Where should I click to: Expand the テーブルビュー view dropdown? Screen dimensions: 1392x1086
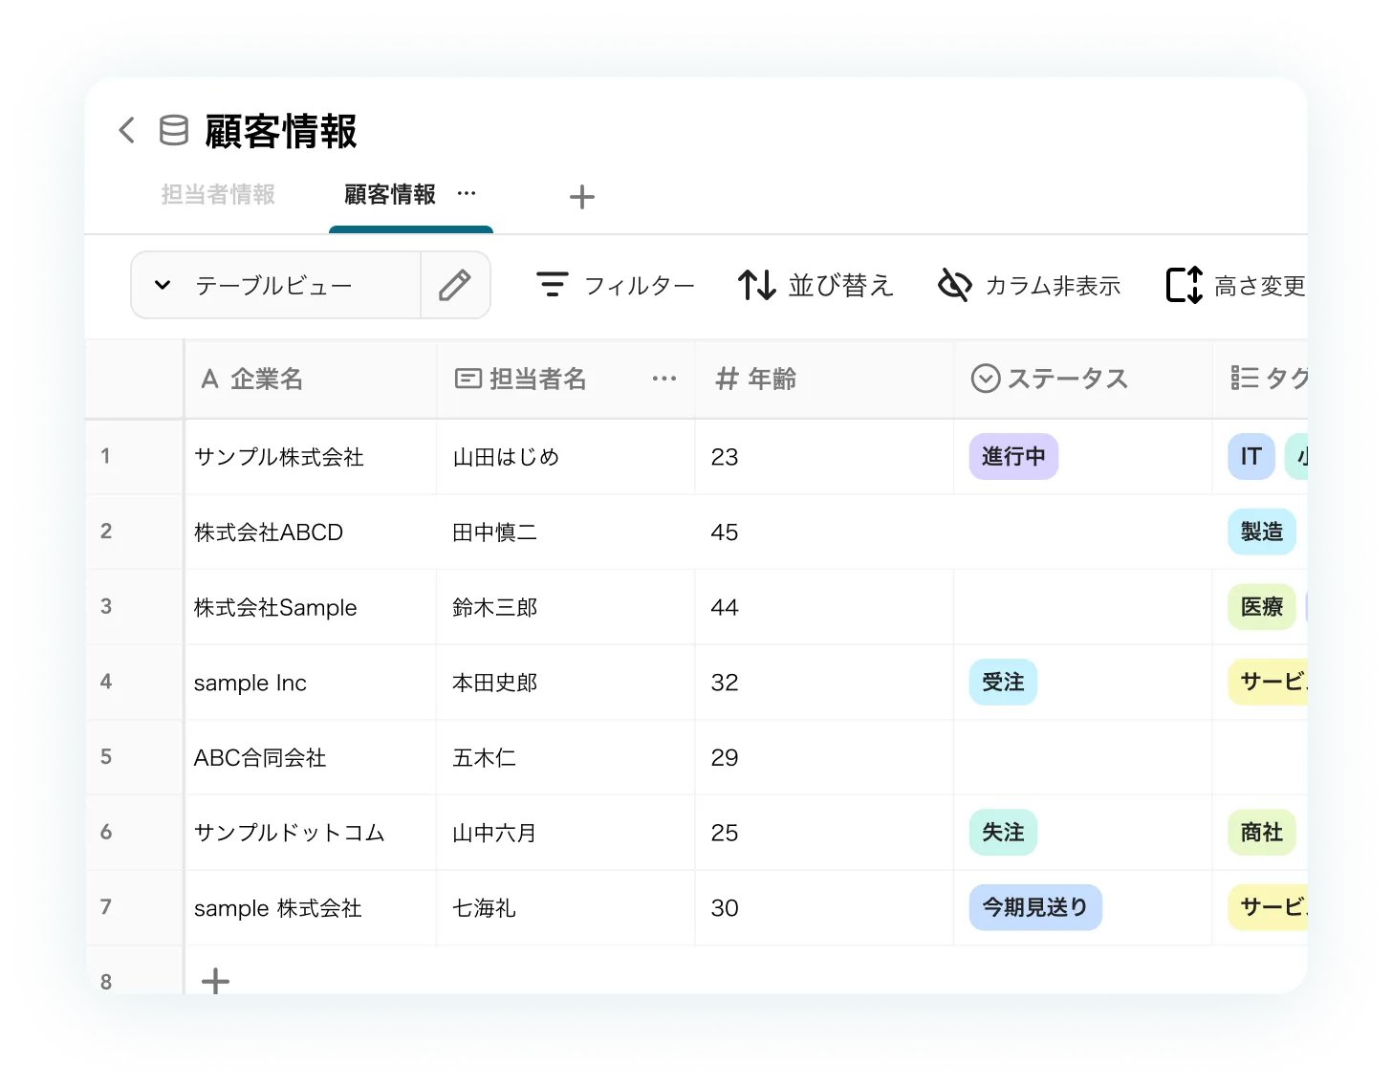point(163,285)
